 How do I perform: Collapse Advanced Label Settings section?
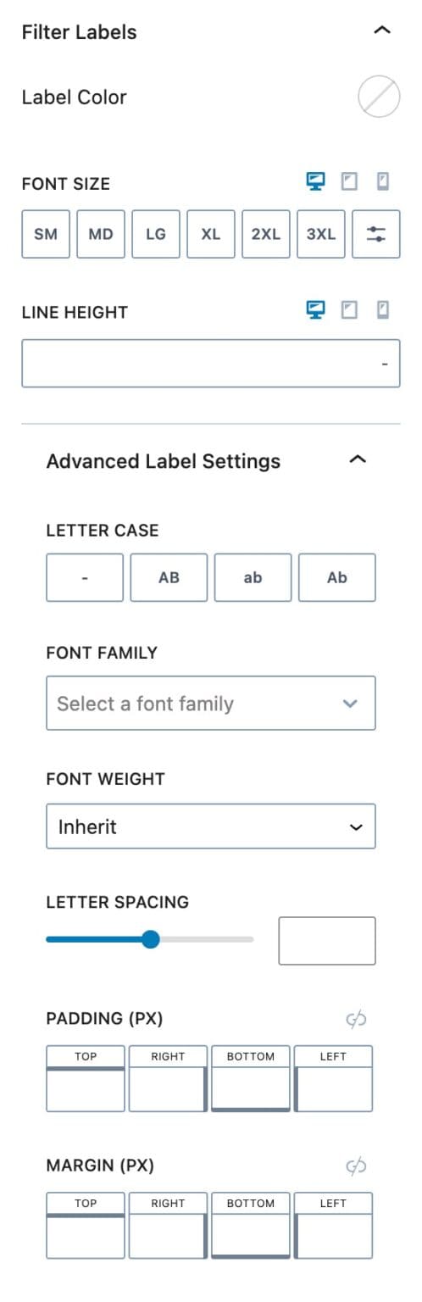[x=358, y=460]
